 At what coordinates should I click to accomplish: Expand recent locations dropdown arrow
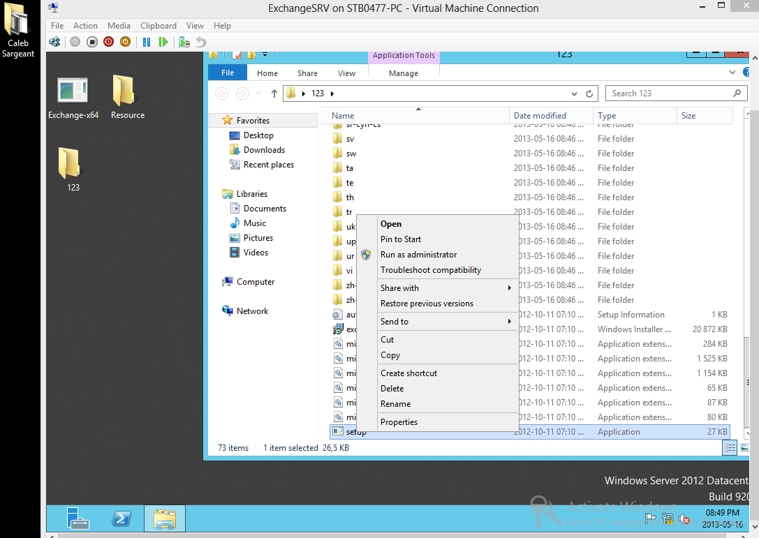(x=258, y=94)
